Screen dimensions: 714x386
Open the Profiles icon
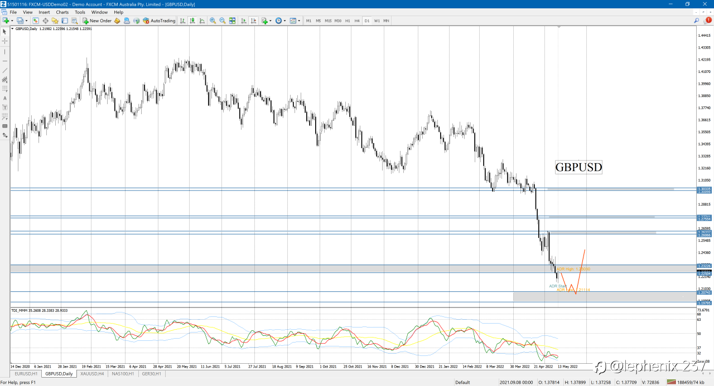click(20, 21)
